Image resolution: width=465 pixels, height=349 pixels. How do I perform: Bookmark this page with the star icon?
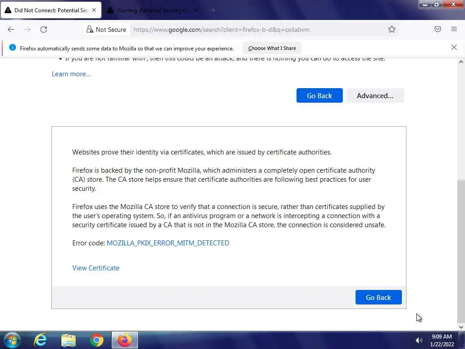(392, 29)
